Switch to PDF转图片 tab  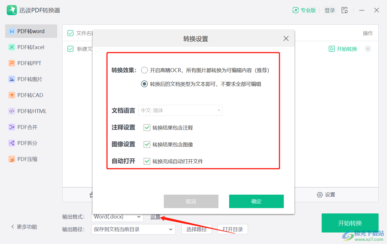pos(31,79)
